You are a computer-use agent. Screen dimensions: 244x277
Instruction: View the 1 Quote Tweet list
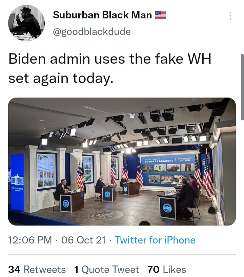coord(107,270)
